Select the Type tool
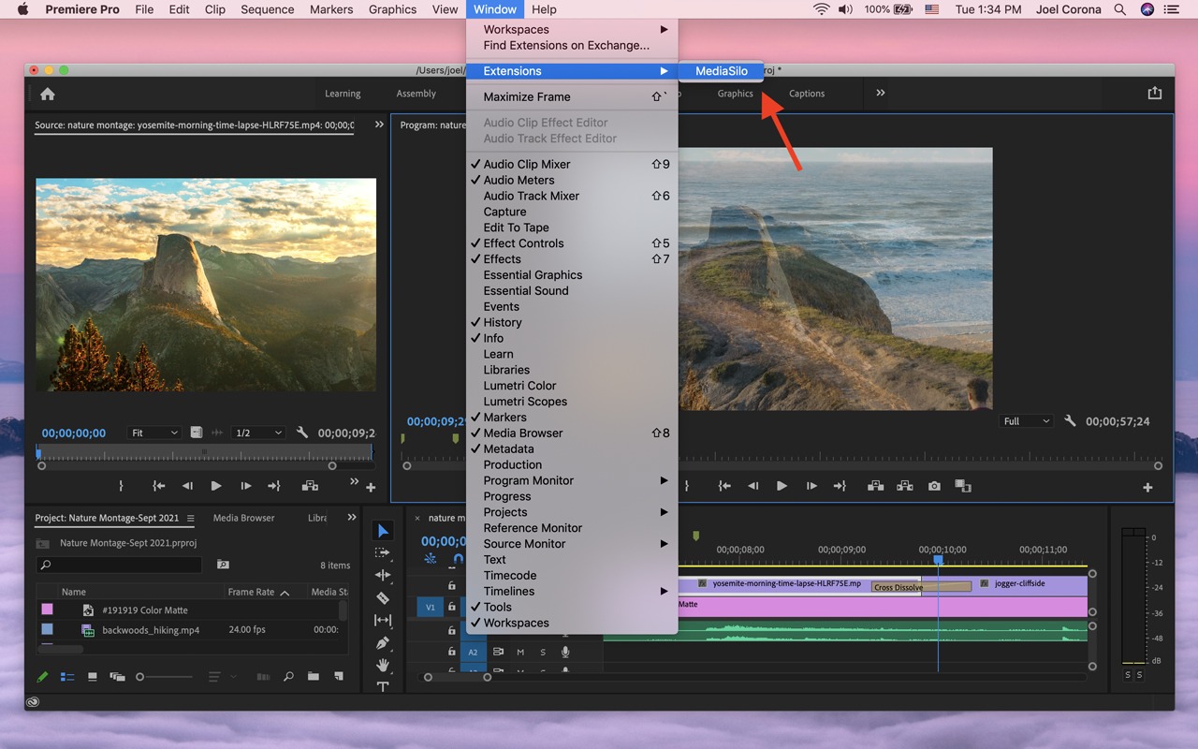The height and width of the screenshot is (749, 1198). [383, 687]
